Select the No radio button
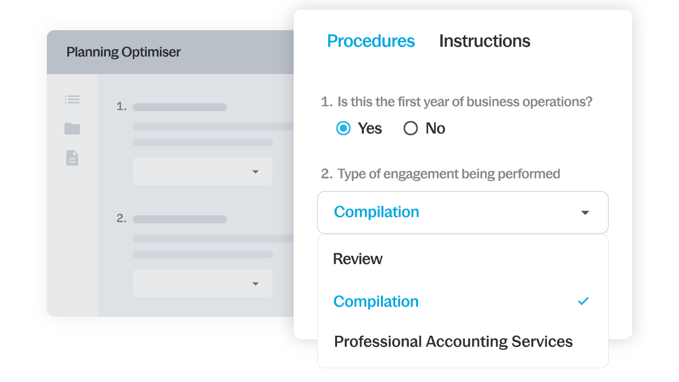 coord(411,128)
